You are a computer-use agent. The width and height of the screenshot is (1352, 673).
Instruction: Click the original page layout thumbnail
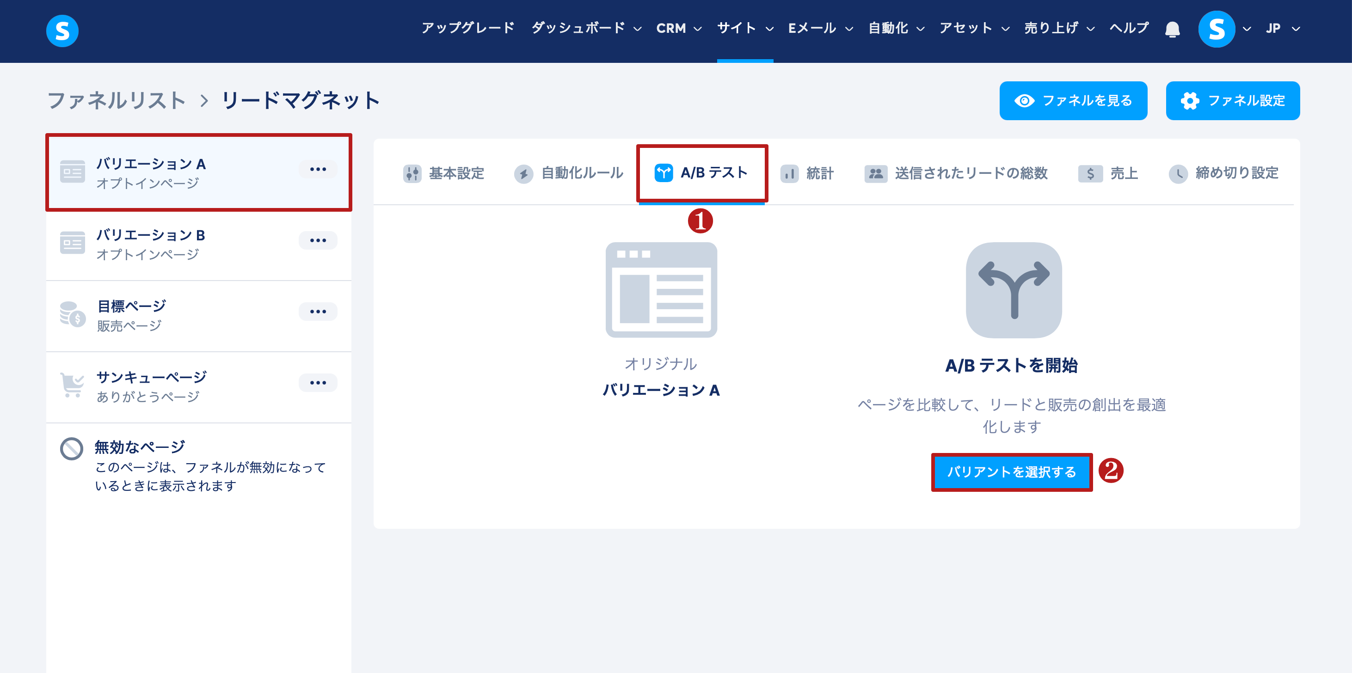point(661,289)
